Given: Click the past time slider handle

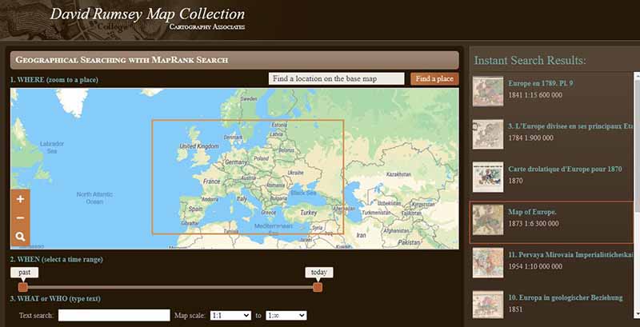Looking at the screenshot, I should 23,287.
